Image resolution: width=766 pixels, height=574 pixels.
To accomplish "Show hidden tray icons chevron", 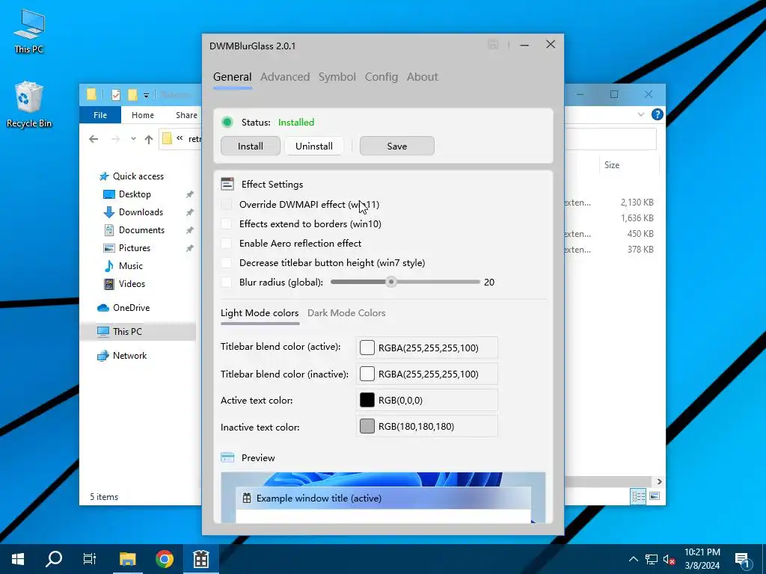I will tap(633, 559).
